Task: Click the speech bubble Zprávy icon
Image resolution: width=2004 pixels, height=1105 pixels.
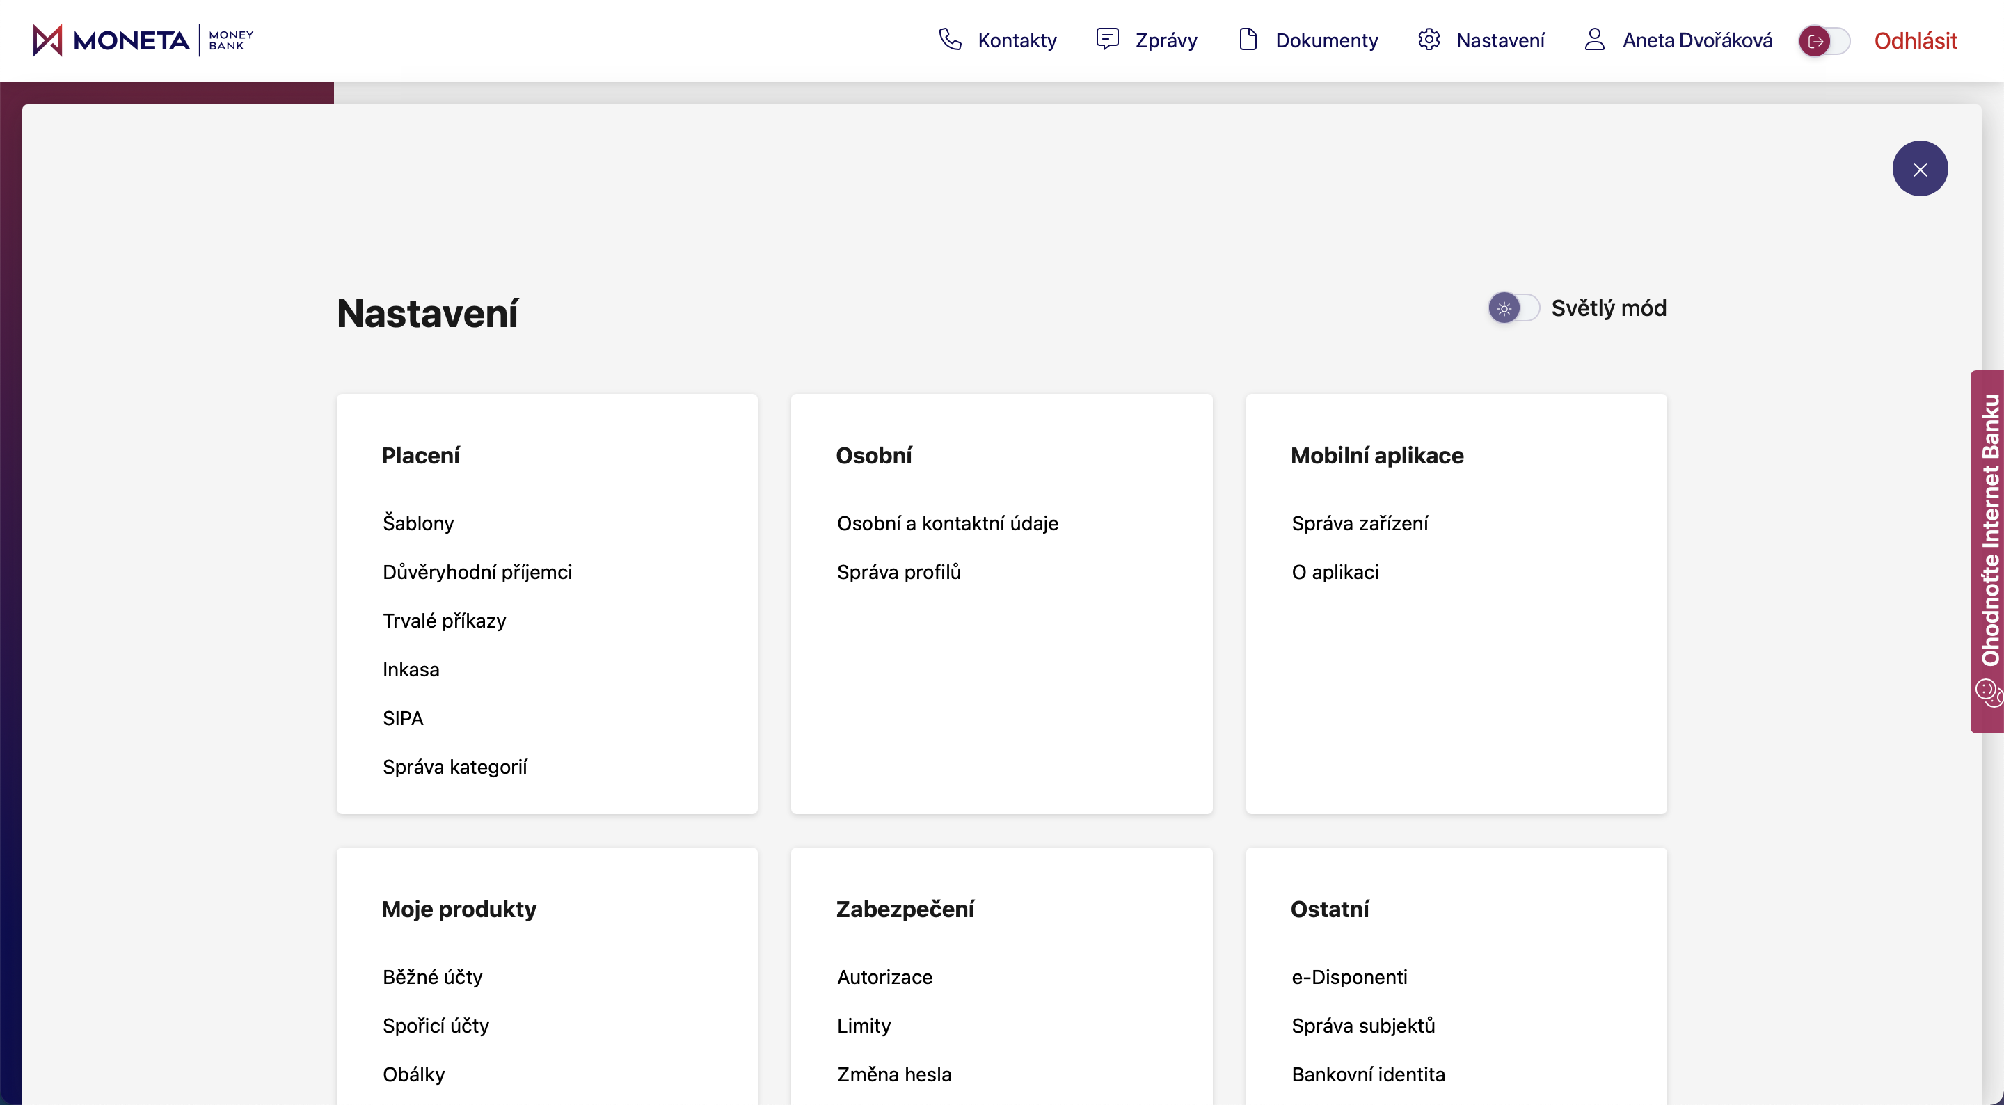Action: 1107,40
